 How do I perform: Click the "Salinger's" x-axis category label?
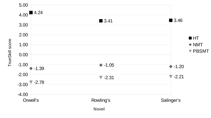[171, 101]
